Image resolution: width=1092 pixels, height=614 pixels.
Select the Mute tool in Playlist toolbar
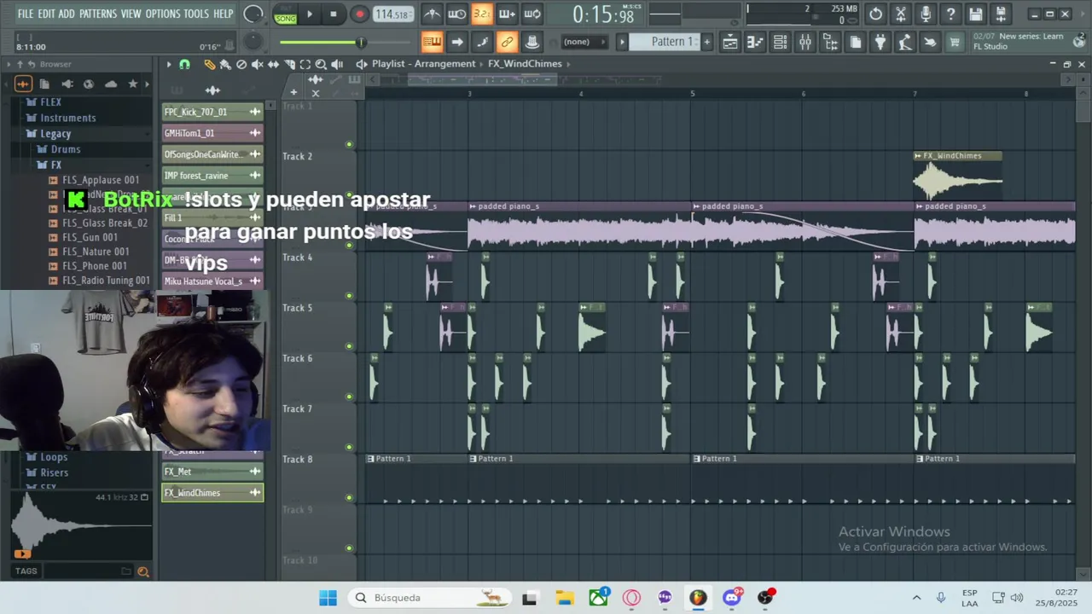[x=257, y=64]
